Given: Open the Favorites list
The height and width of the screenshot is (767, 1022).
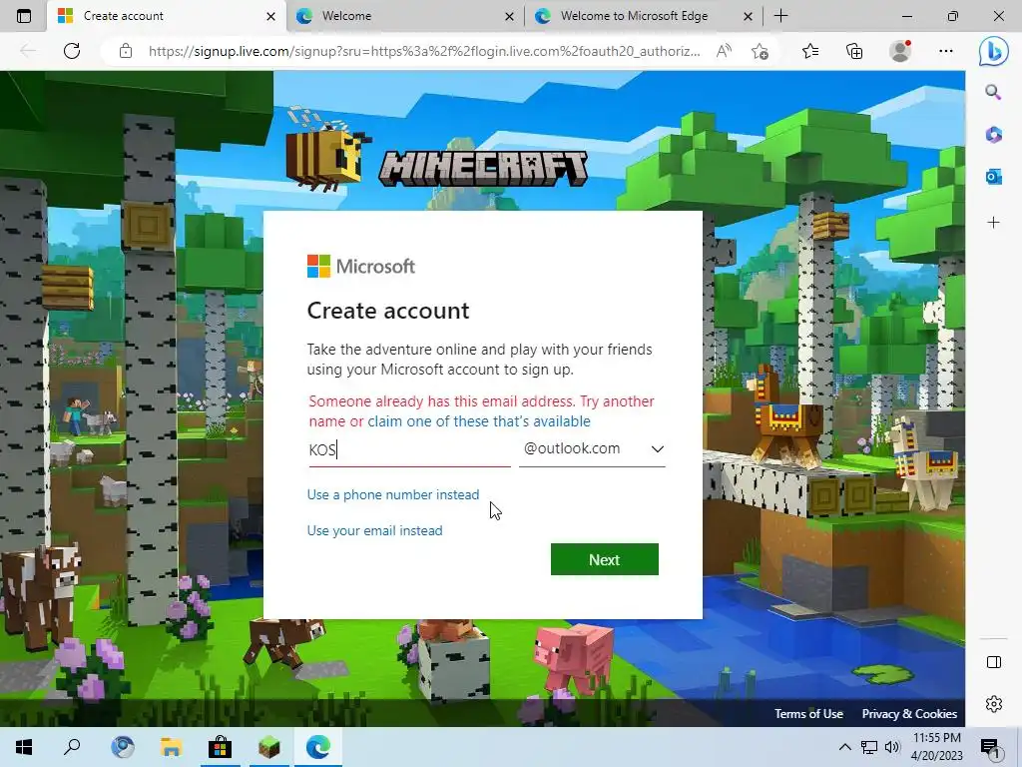Looking at the screenshot, I should pyautogui.click(x=810, y=51).
